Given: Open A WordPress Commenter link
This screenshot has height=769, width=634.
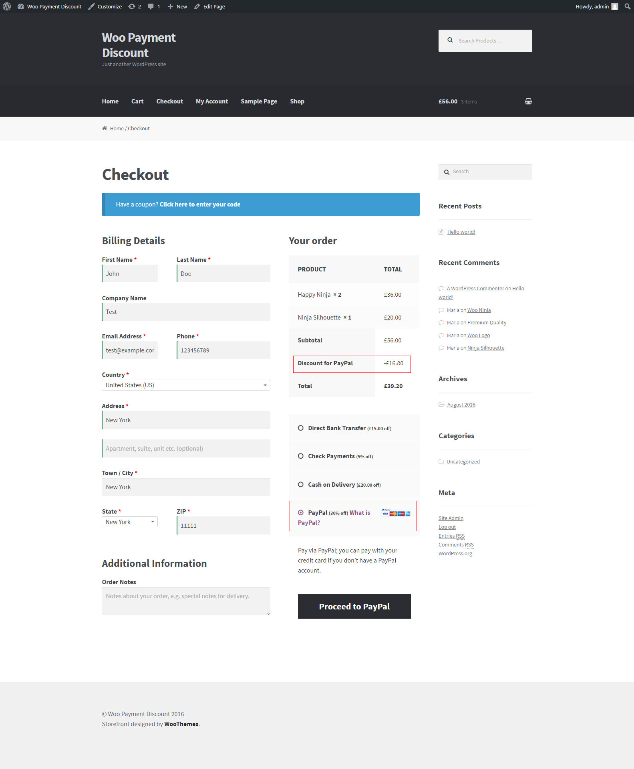Looking at the screenshot, I should (x=475, y=289).
